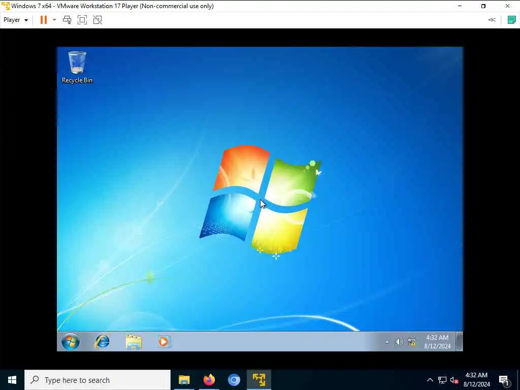Show hidden icons in Windows 7 tray

(387, 342)
